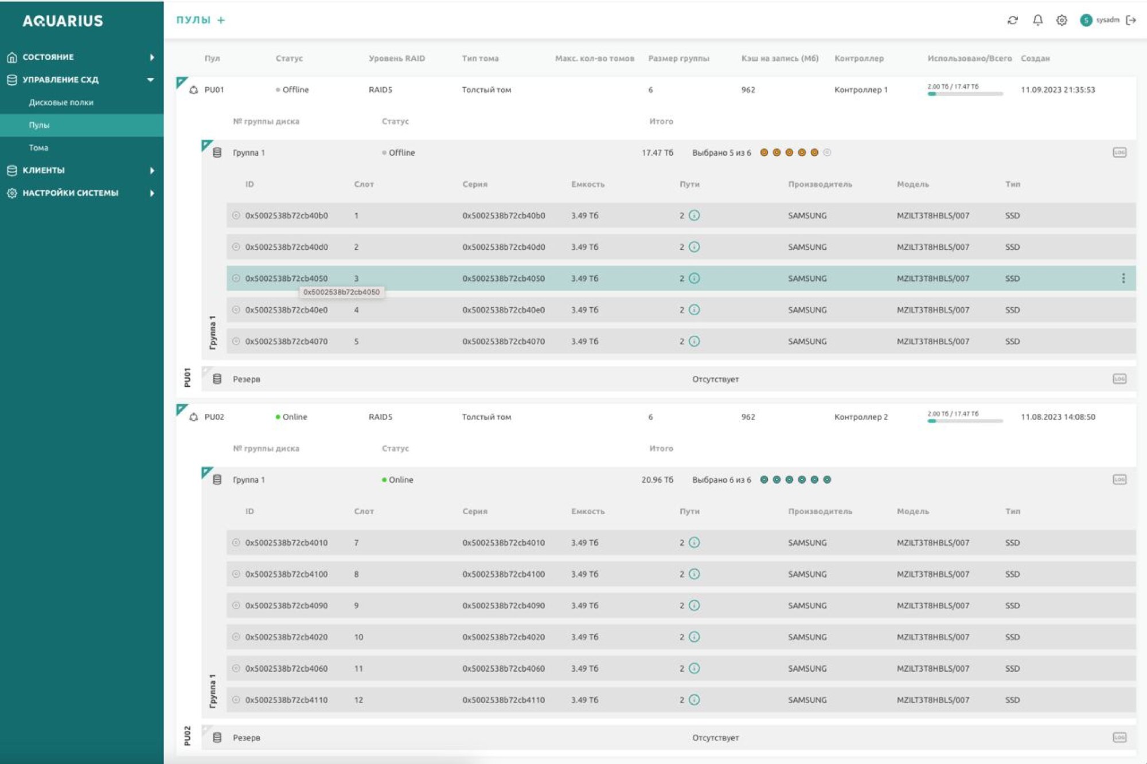The height and width of the screenshot is (764, 1147).
Task: Click database icon of PU01 Группа 1
Action: click(x=217, y=152)
